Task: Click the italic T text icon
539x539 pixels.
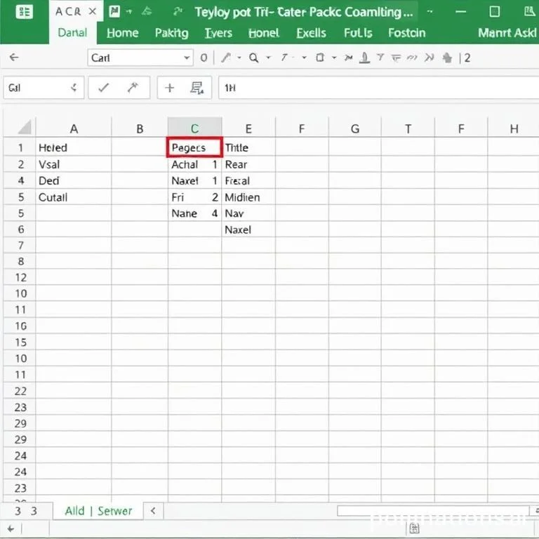Action: click(x=284, y=58)
